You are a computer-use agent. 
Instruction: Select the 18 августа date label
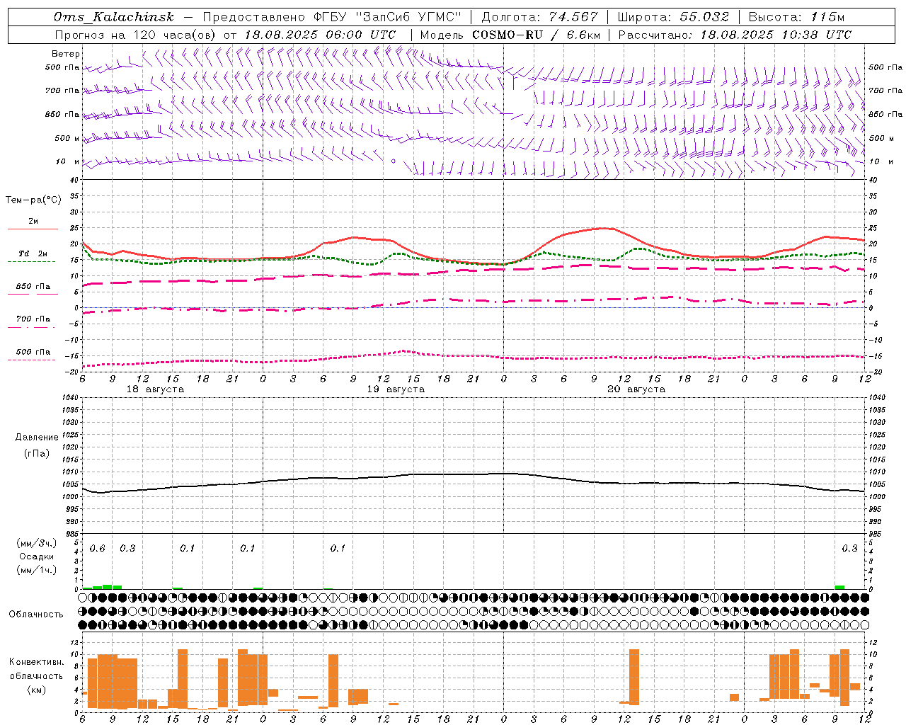[x=155, y=389]
